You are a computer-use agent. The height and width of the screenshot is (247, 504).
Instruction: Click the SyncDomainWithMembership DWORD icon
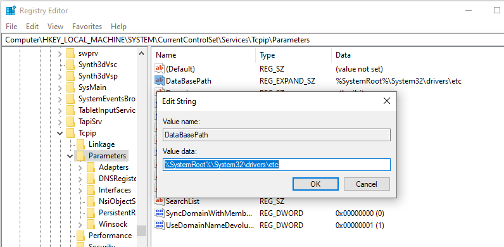click(160, 213)
